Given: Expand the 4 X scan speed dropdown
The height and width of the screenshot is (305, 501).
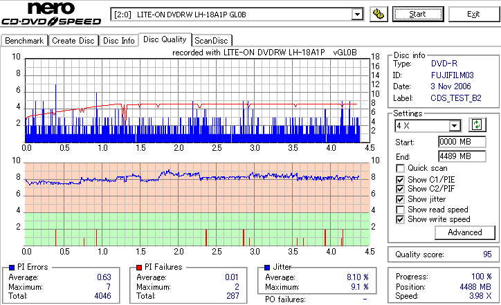Looking at the screenshot, I should (x=454, y=126).
